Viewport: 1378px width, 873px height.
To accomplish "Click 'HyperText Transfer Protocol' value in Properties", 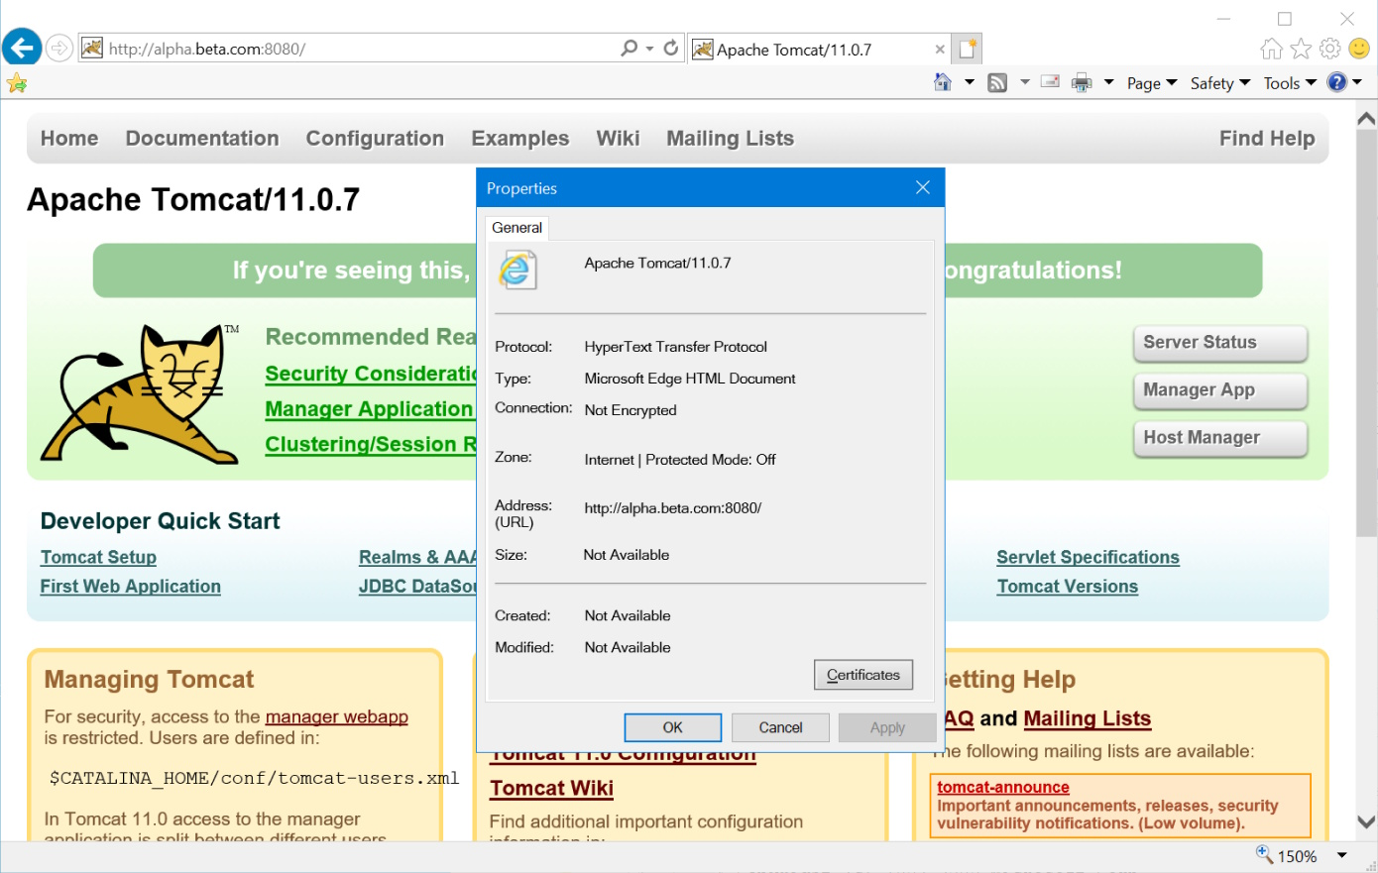I will pyautogui.click(x=676, y=347).
